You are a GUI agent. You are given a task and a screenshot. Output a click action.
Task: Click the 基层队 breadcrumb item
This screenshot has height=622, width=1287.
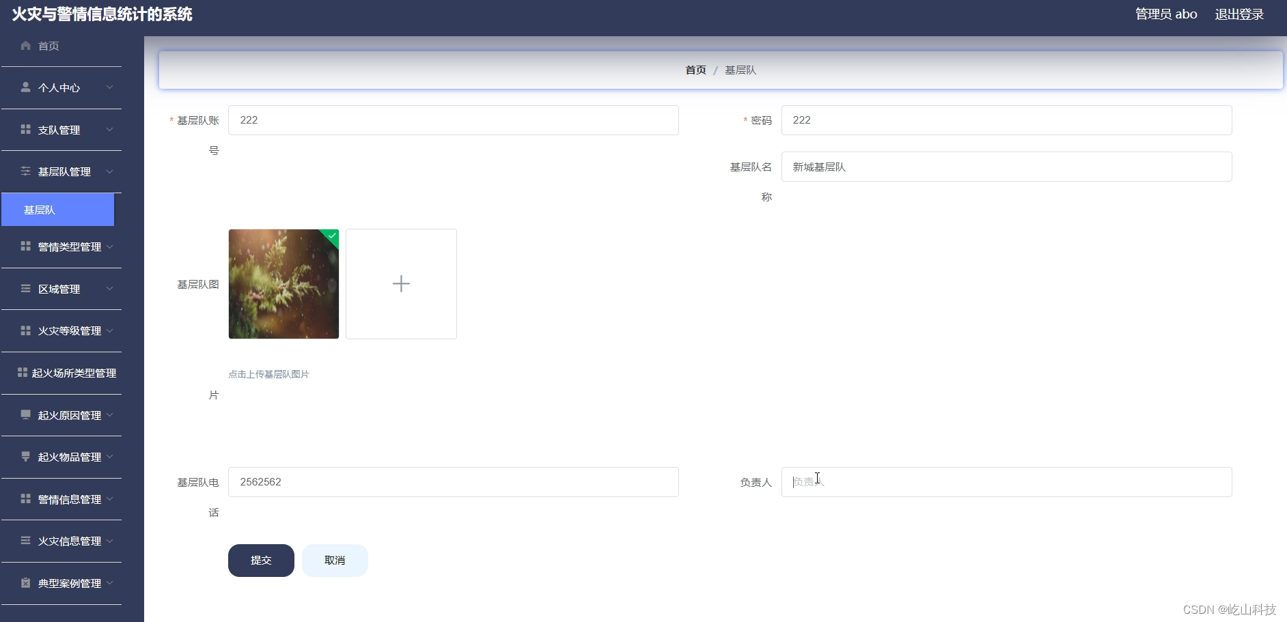click(741, 70)
